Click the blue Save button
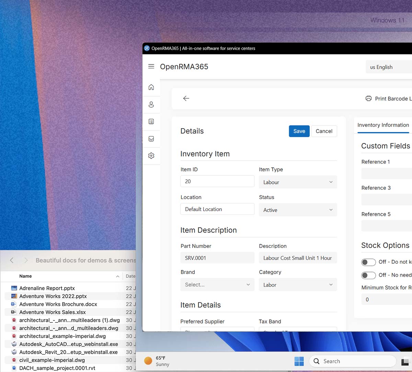 pos(299,131)
